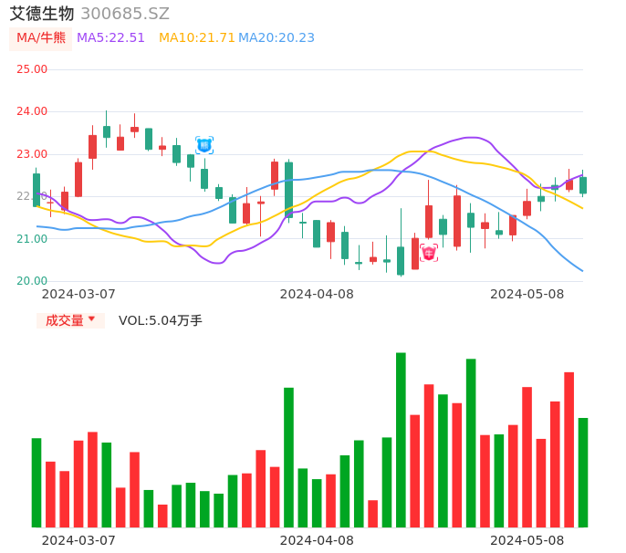The width and height of the screenshot is (626, 553).
Task: Select the tallest green volume bar
Action: pyautogui.click(x=401, y=440)
